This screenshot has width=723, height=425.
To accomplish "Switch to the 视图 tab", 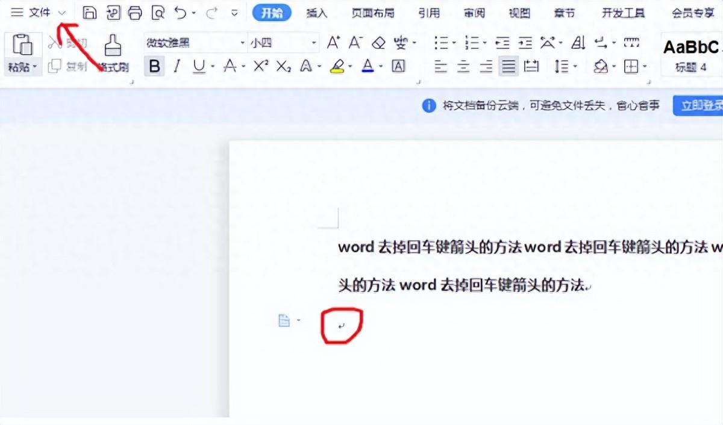I will tap(519, 13).
